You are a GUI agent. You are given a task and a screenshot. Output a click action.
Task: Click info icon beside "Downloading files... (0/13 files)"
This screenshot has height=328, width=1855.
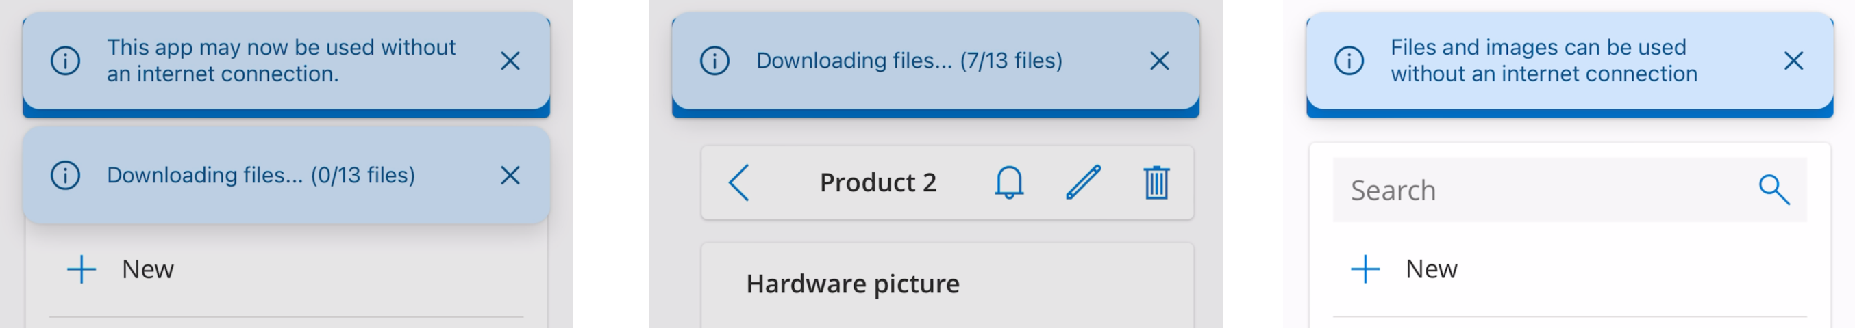(x=66, y=175)
